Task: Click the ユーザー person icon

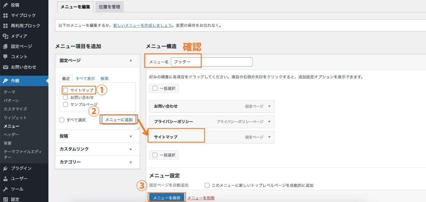Action: pos(5,179)
